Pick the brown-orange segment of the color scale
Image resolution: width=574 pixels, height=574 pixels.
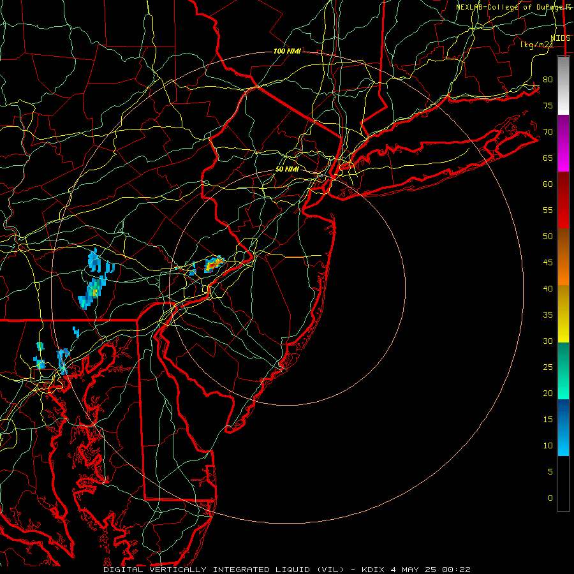coord(563,256)
